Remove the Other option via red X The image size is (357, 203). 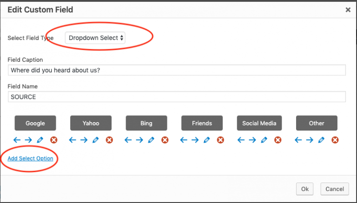335,140
